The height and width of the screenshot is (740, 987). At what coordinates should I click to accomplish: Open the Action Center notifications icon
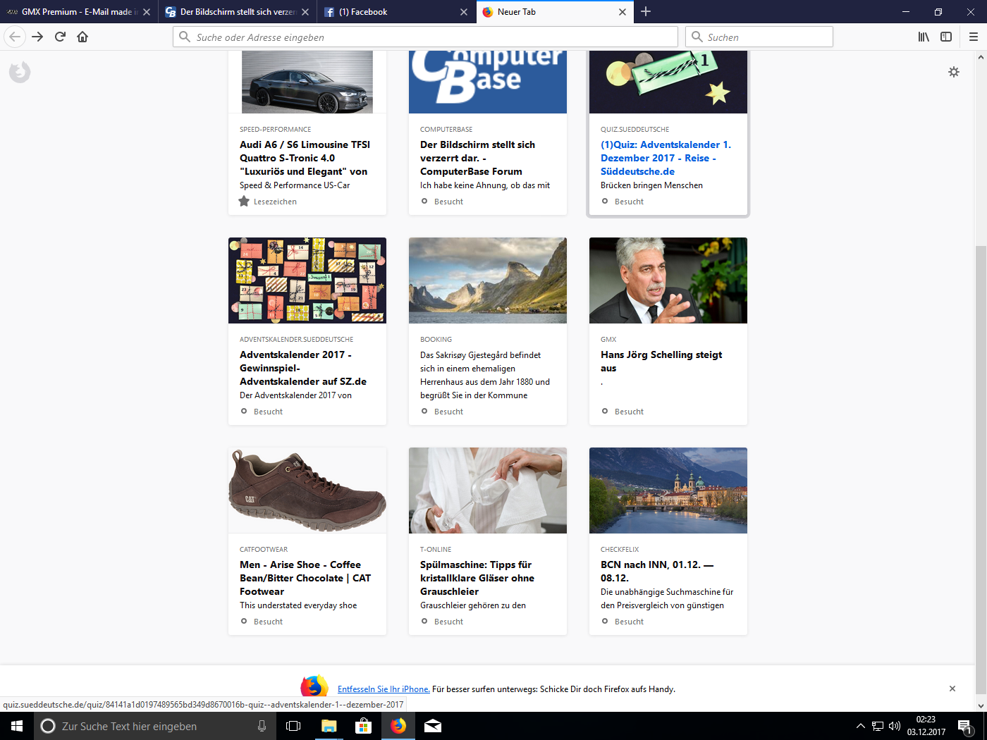tap(965, 726)
